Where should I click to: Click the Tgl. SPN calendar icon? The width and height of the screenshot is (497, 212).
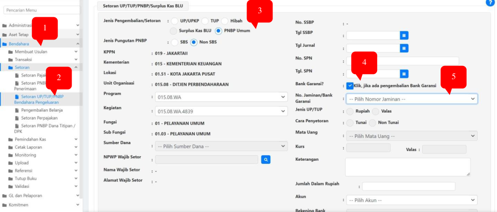[404, 74]
